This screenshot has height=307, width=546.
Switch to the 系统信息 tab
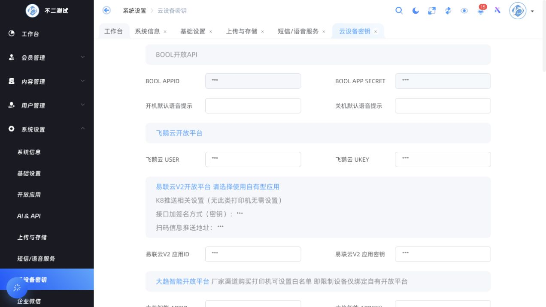click(147, 31)
